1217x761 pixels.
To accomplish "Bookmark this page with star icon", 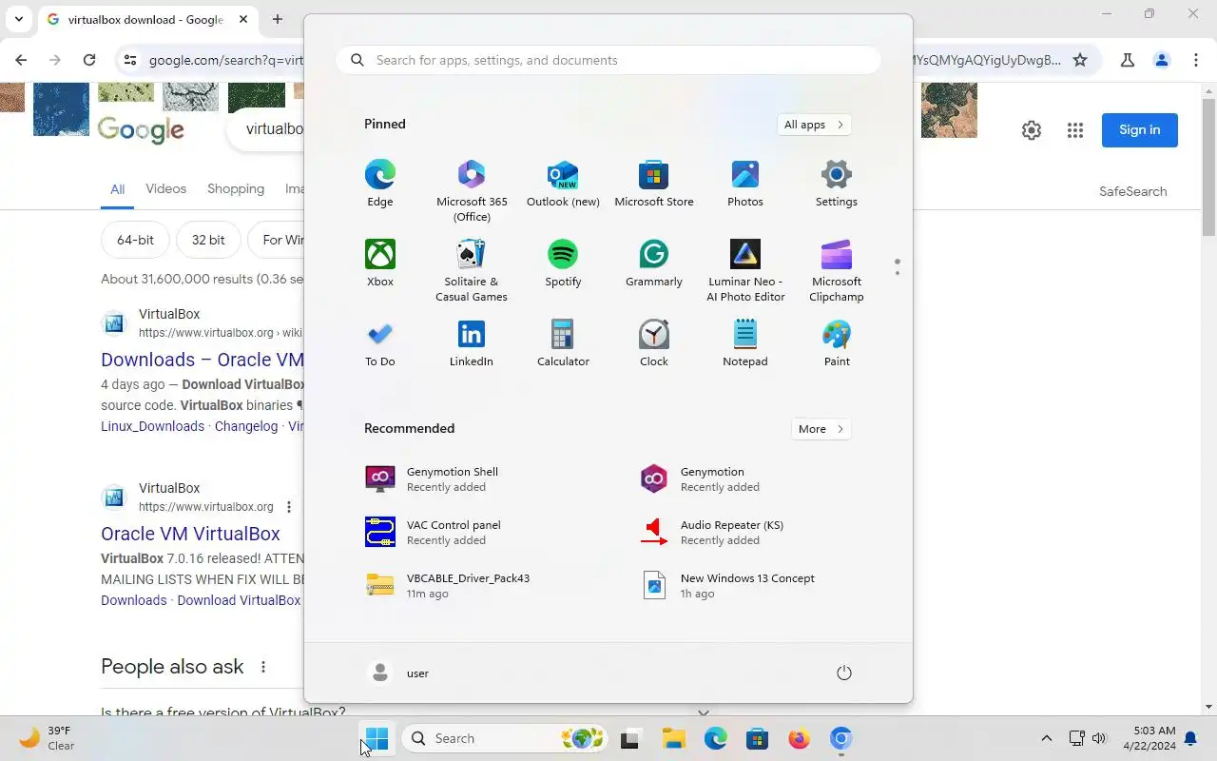I will (x=1080, y=60).
